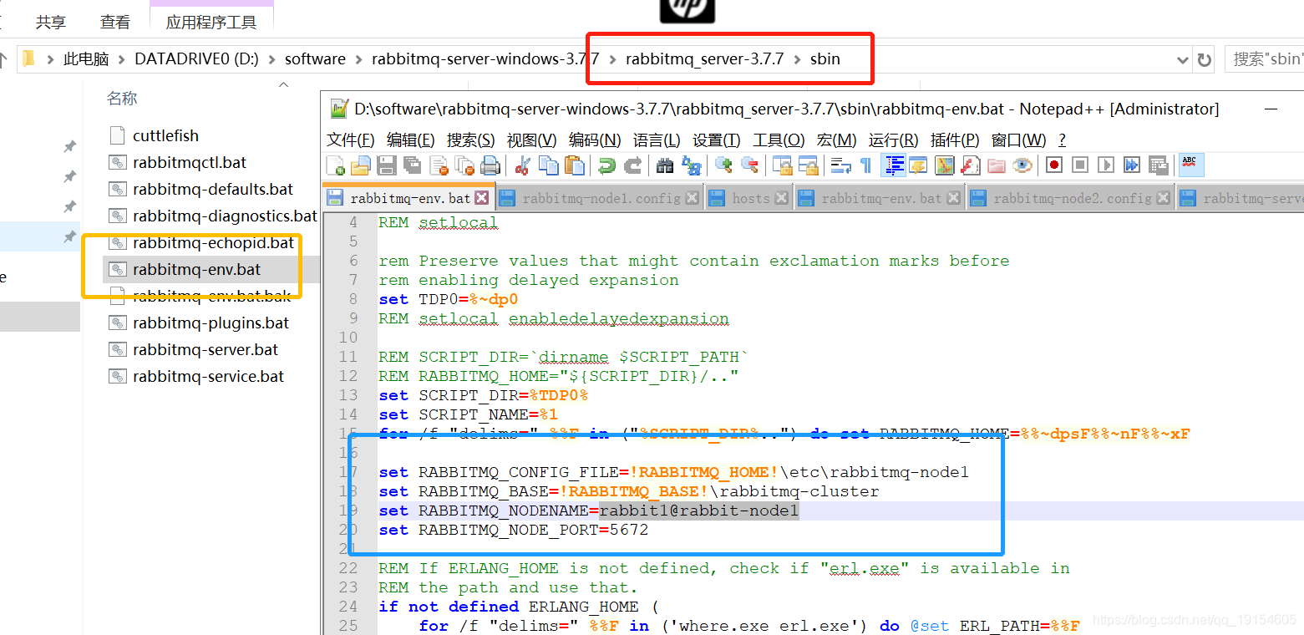
Task: Switch to the hosts tab
Action: (749, 198)
